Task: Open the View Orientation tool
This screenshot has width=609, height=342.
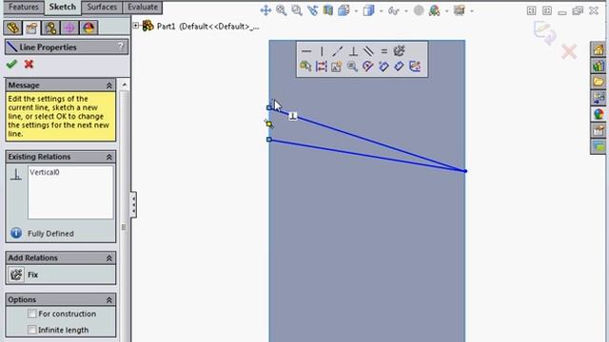Action: pyautogui.click(x=344, y=10)
